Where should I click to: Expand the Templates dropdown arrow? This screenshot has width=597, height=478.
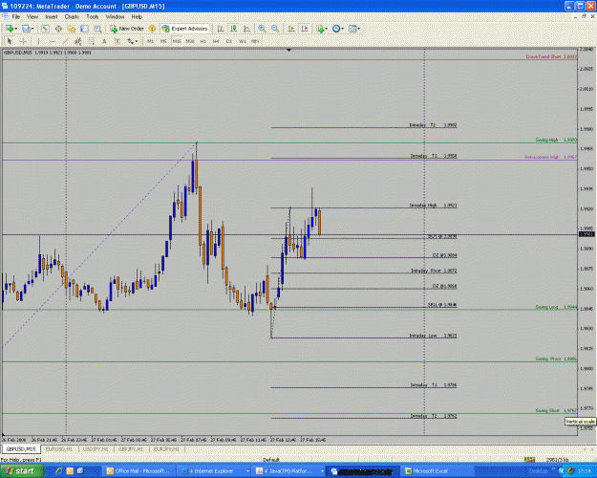pos(358,29)
